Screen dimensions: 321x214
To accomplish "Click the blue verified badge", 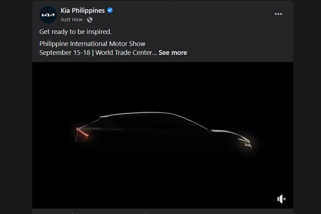I will tap(110, 10).
